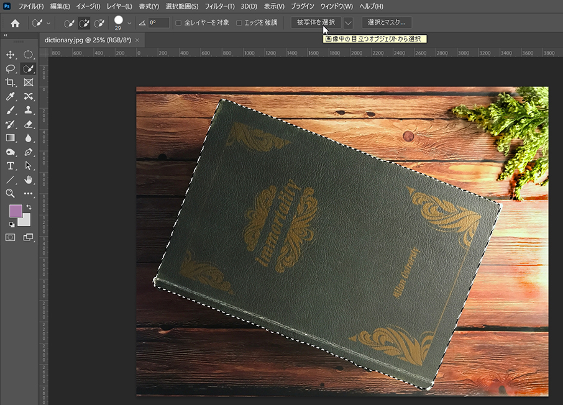Select the Move tool
This screenshot has height=405, width=563.
tap(11, 55)
